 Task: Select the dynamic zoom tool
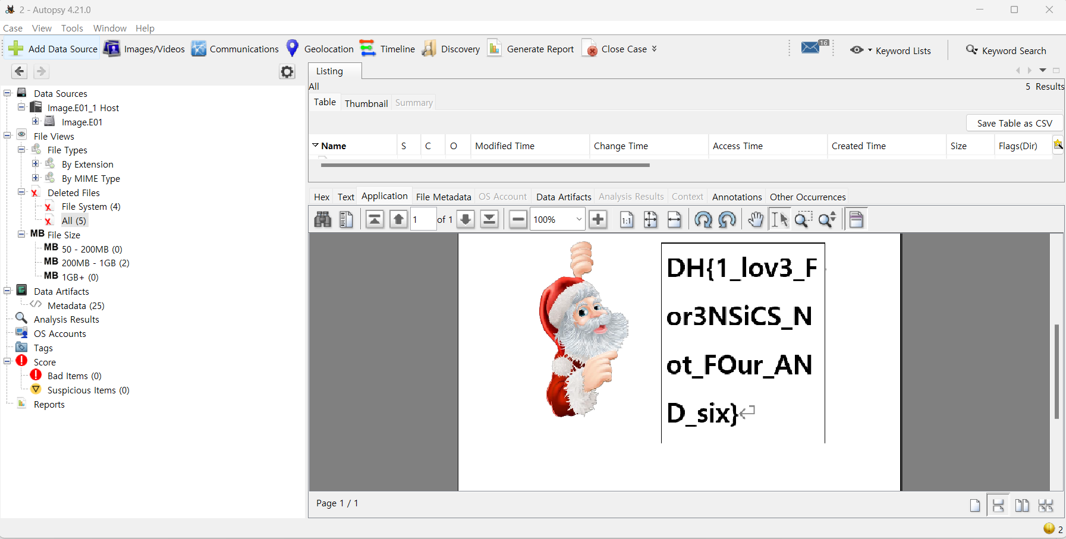click(x=827, y=219)
